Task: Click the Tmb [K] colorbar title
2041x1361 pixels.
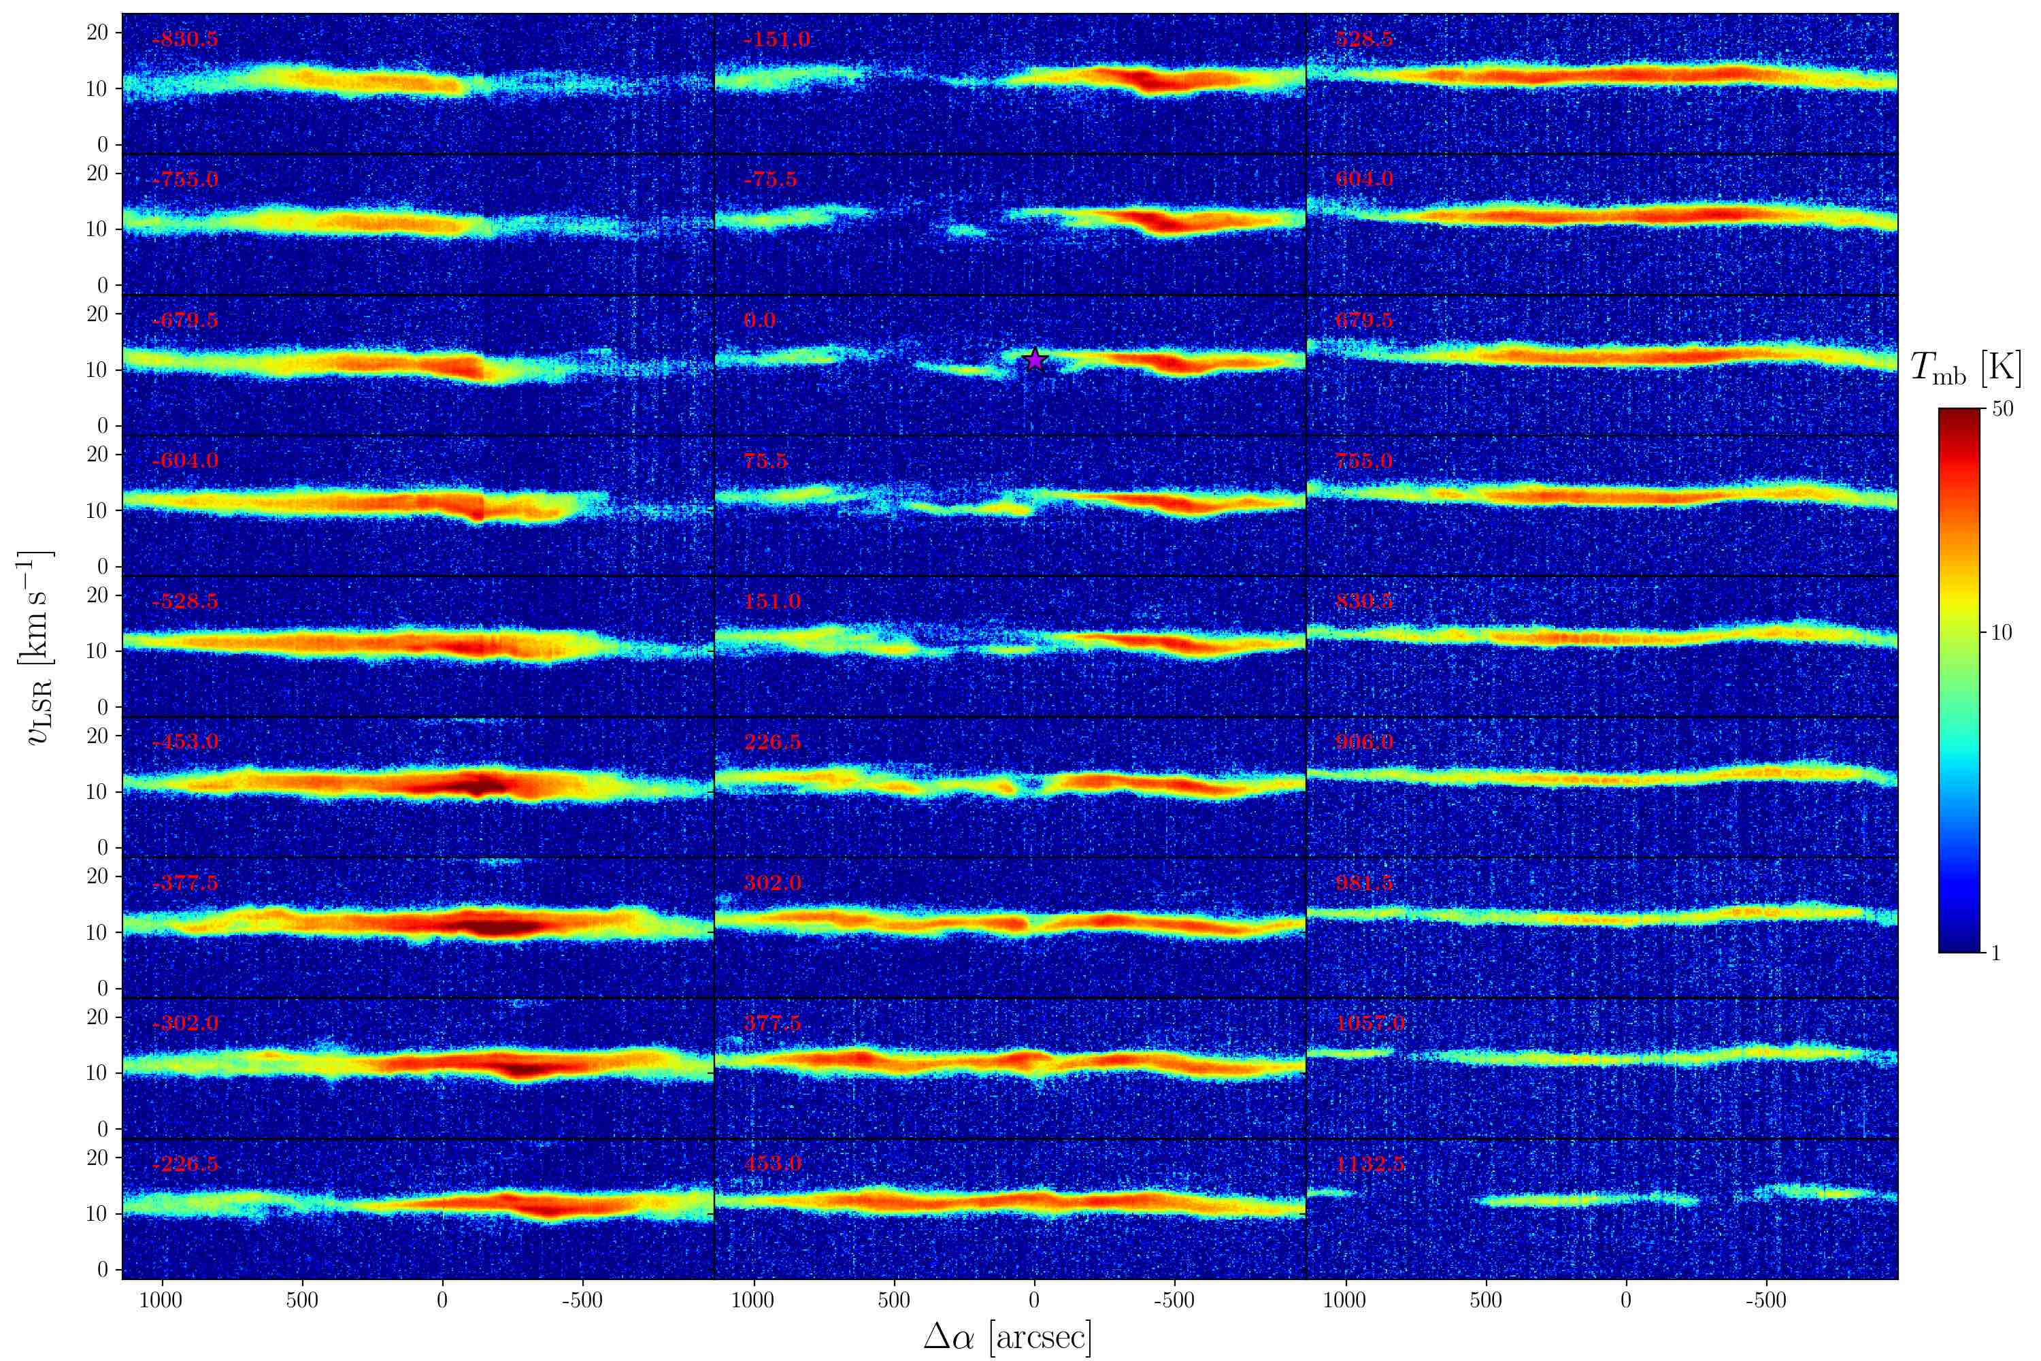Action: 1965,369
